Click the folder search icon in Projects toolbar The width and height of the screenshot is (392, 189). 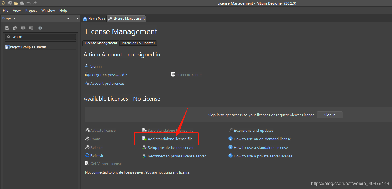point(23,28)
